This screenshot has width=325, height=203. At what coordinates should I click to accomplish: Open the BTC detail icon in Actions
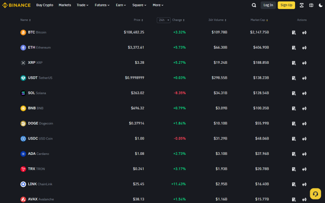click(x=294, y=32)
